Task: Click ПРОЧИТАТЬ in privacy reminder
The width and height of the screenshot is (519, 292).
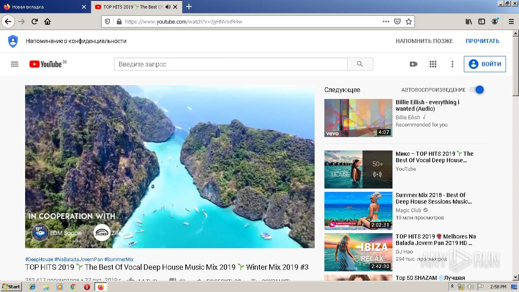Action: click(x=483, y=41)
